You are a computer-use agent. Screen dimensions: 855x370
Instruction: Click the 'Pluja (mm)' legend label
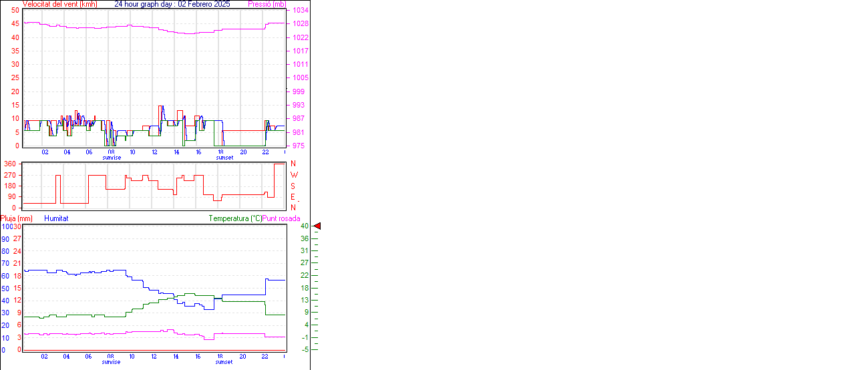pos(17,218)
